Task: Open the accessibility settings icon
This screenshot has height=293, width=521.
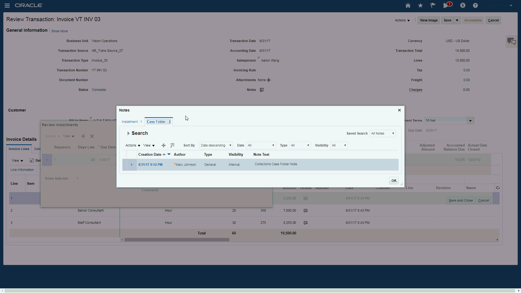Action: [463, 5]
